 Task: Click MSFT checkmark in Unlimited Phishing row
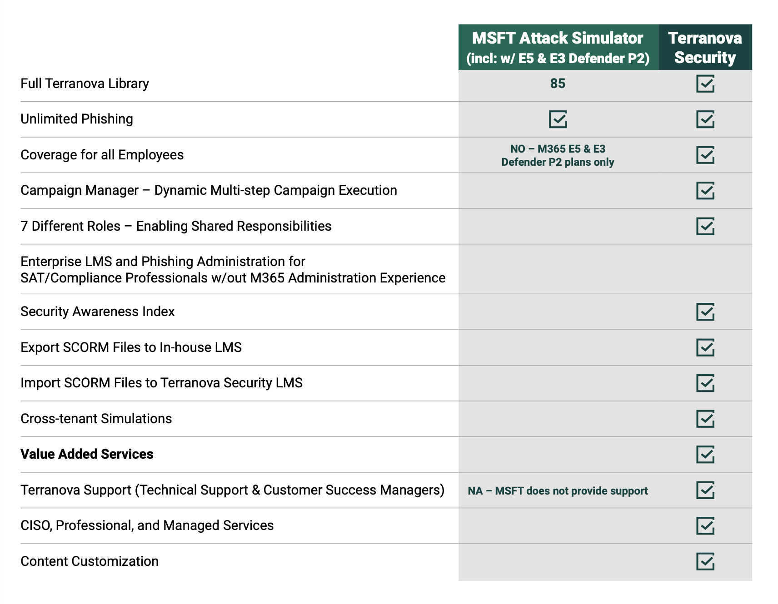point(558,119)
